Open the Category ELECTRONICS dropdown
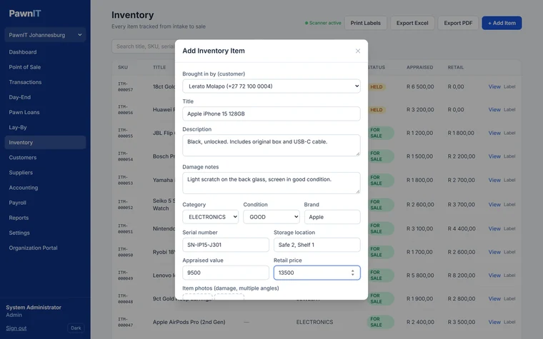This screenshot has width=543, height=339. pos(210,217)
